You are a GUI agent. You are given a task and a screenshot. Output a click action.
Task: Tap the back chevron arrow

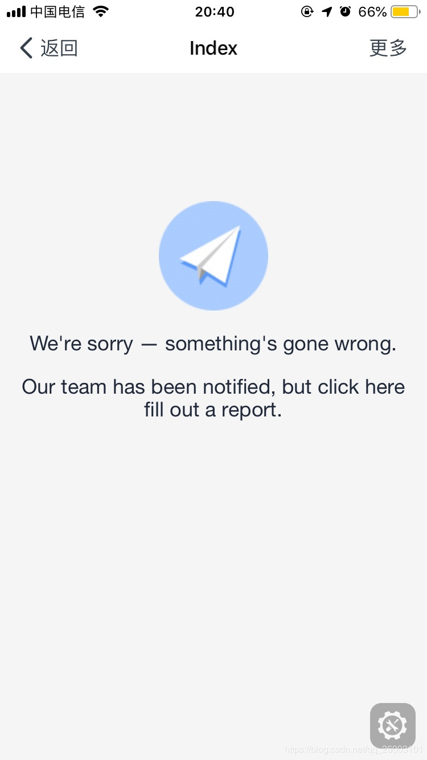tap(26, 48)
